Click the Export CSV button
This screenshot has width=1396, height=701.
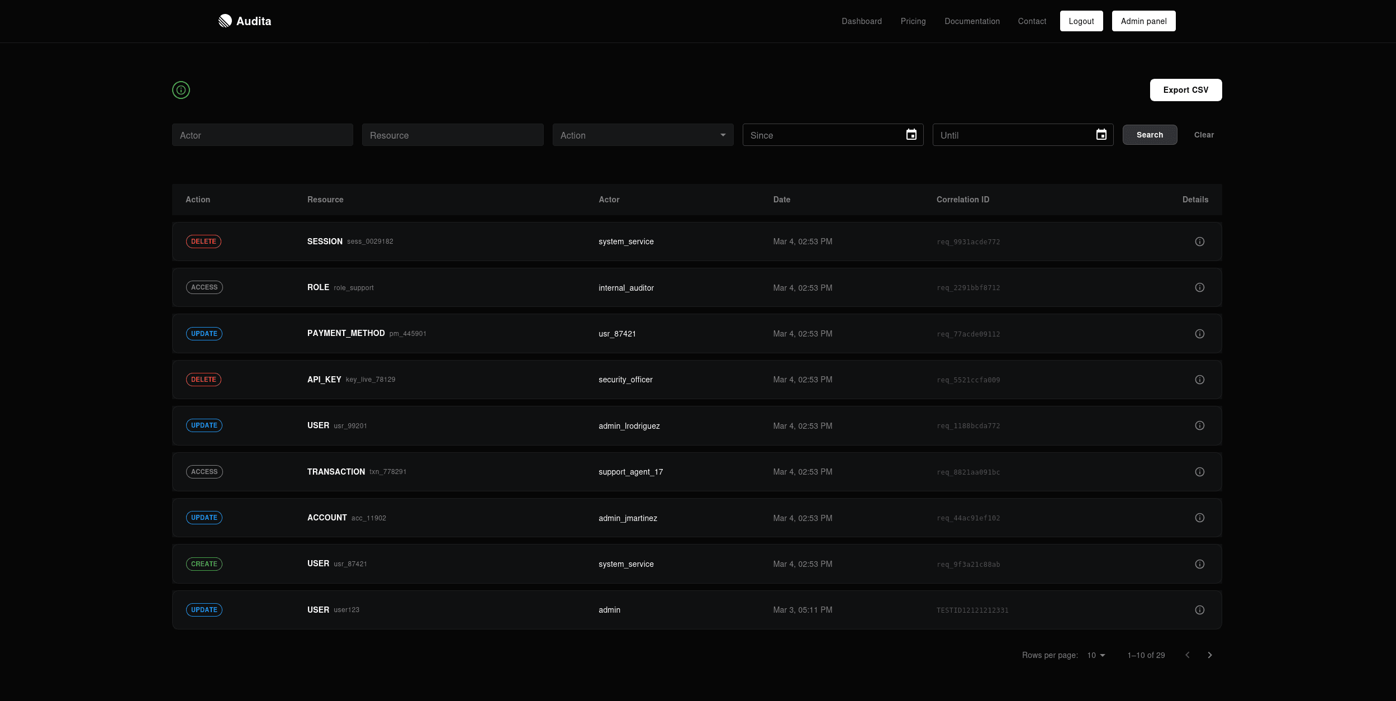pos(1185,90)
